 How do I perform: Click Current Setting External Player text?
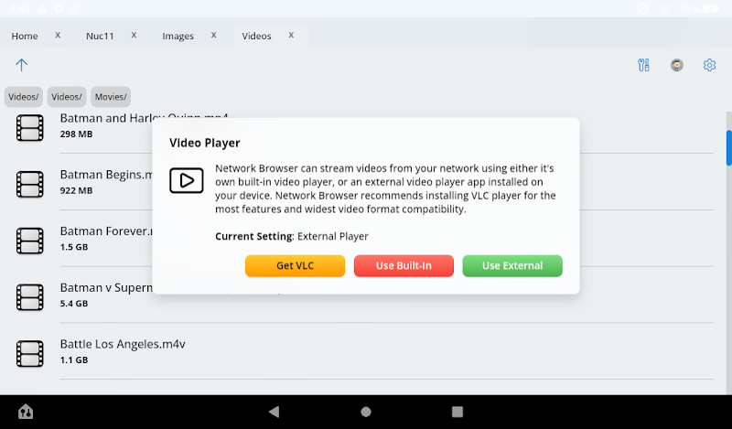tap(292, 236)
